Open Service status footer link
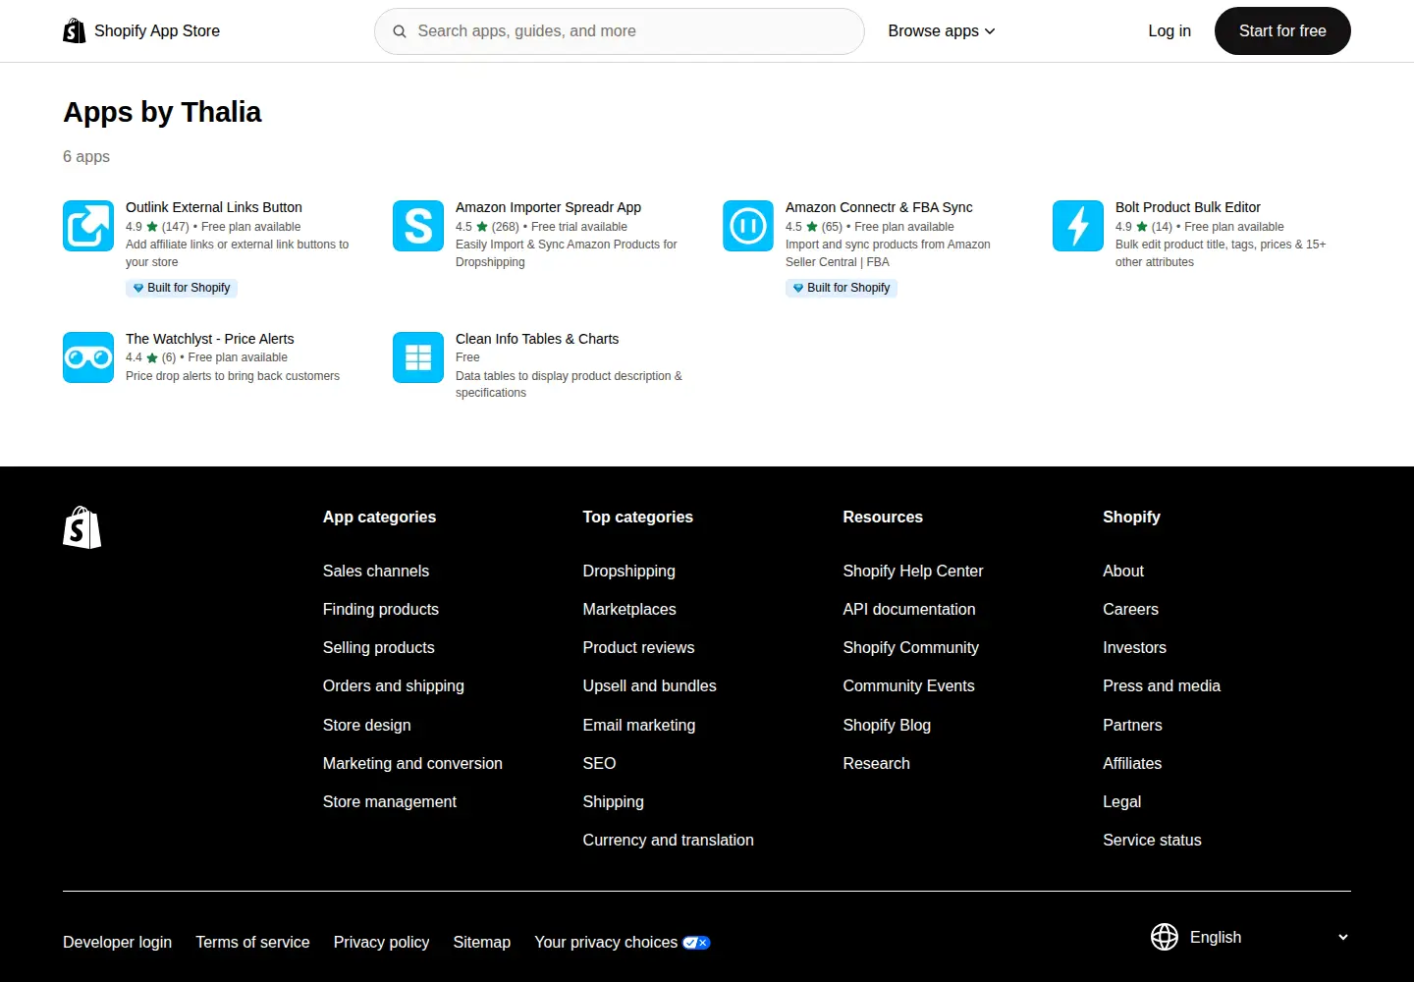 click(x=1152, y=840)
